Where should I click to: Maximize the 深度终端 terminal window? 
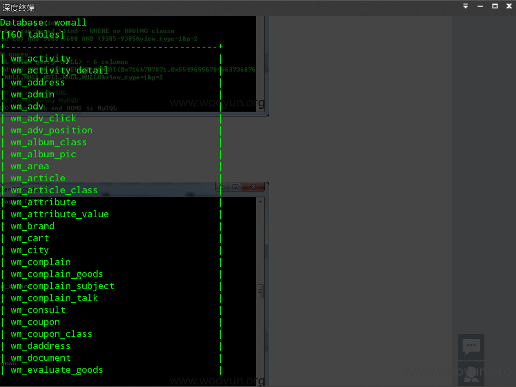coord(495,6)
